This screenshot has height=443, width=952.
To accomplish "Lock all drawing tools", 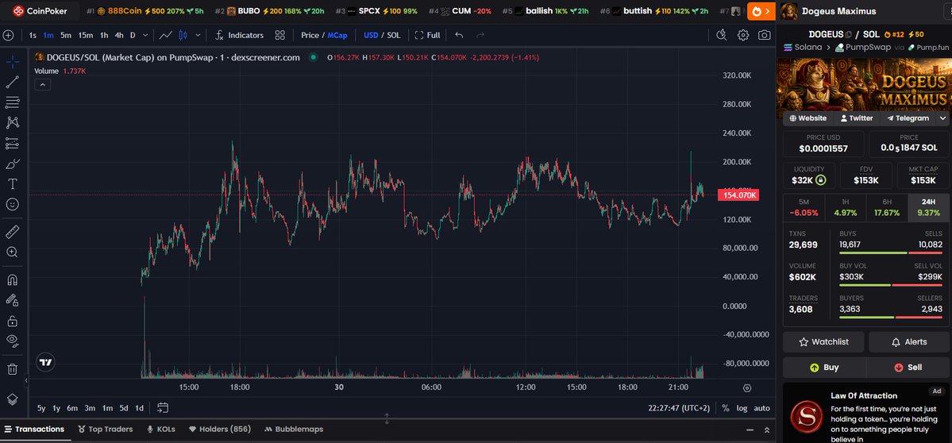I will 13,321.
